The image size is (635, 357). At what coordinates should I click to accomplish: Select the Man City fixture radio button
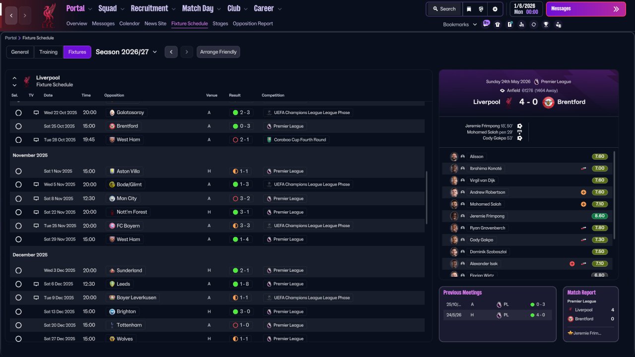pos(18,199)
